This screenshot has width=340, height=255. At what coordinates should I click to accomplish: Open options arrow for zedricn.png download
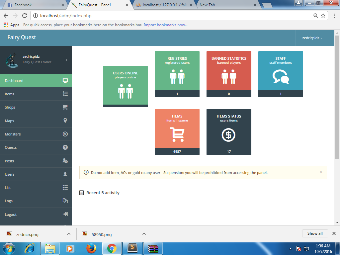click(x=69, y=234)
